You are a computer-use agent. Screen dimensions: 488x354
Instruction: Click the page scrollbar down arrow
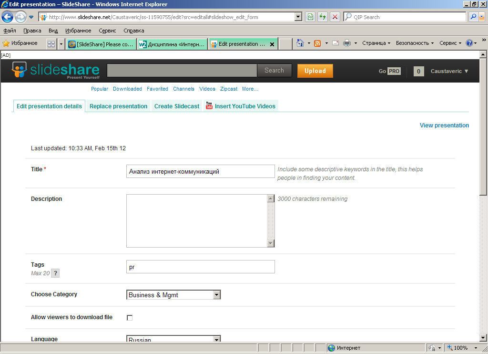pyautogui.click(x=483, y=337)
